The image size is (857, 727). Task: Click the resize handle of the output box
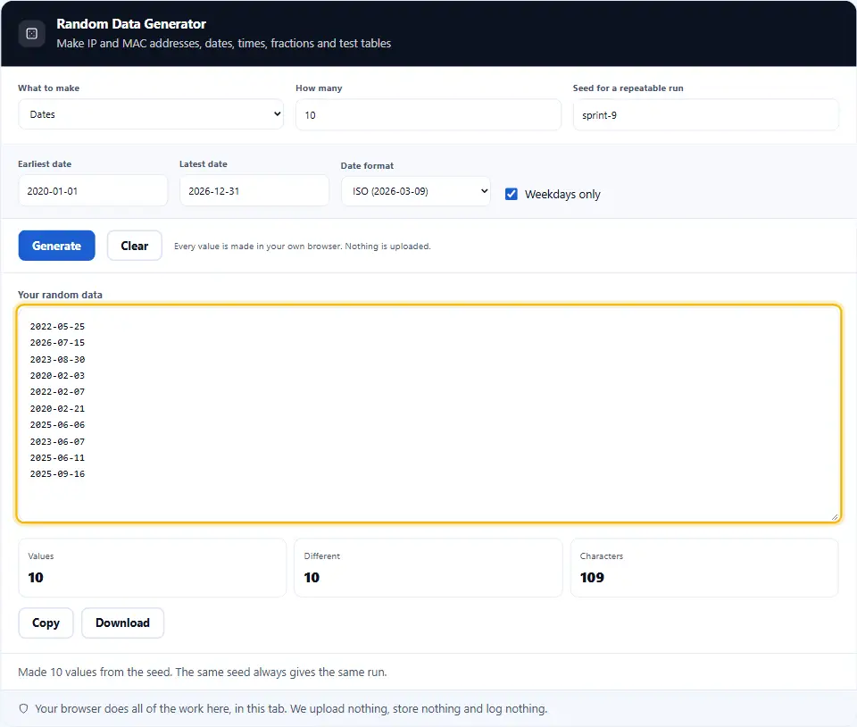(x=834, y=516)
